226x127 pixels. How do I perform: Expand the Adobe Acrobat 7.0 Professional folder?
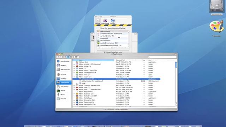point(74,64)
